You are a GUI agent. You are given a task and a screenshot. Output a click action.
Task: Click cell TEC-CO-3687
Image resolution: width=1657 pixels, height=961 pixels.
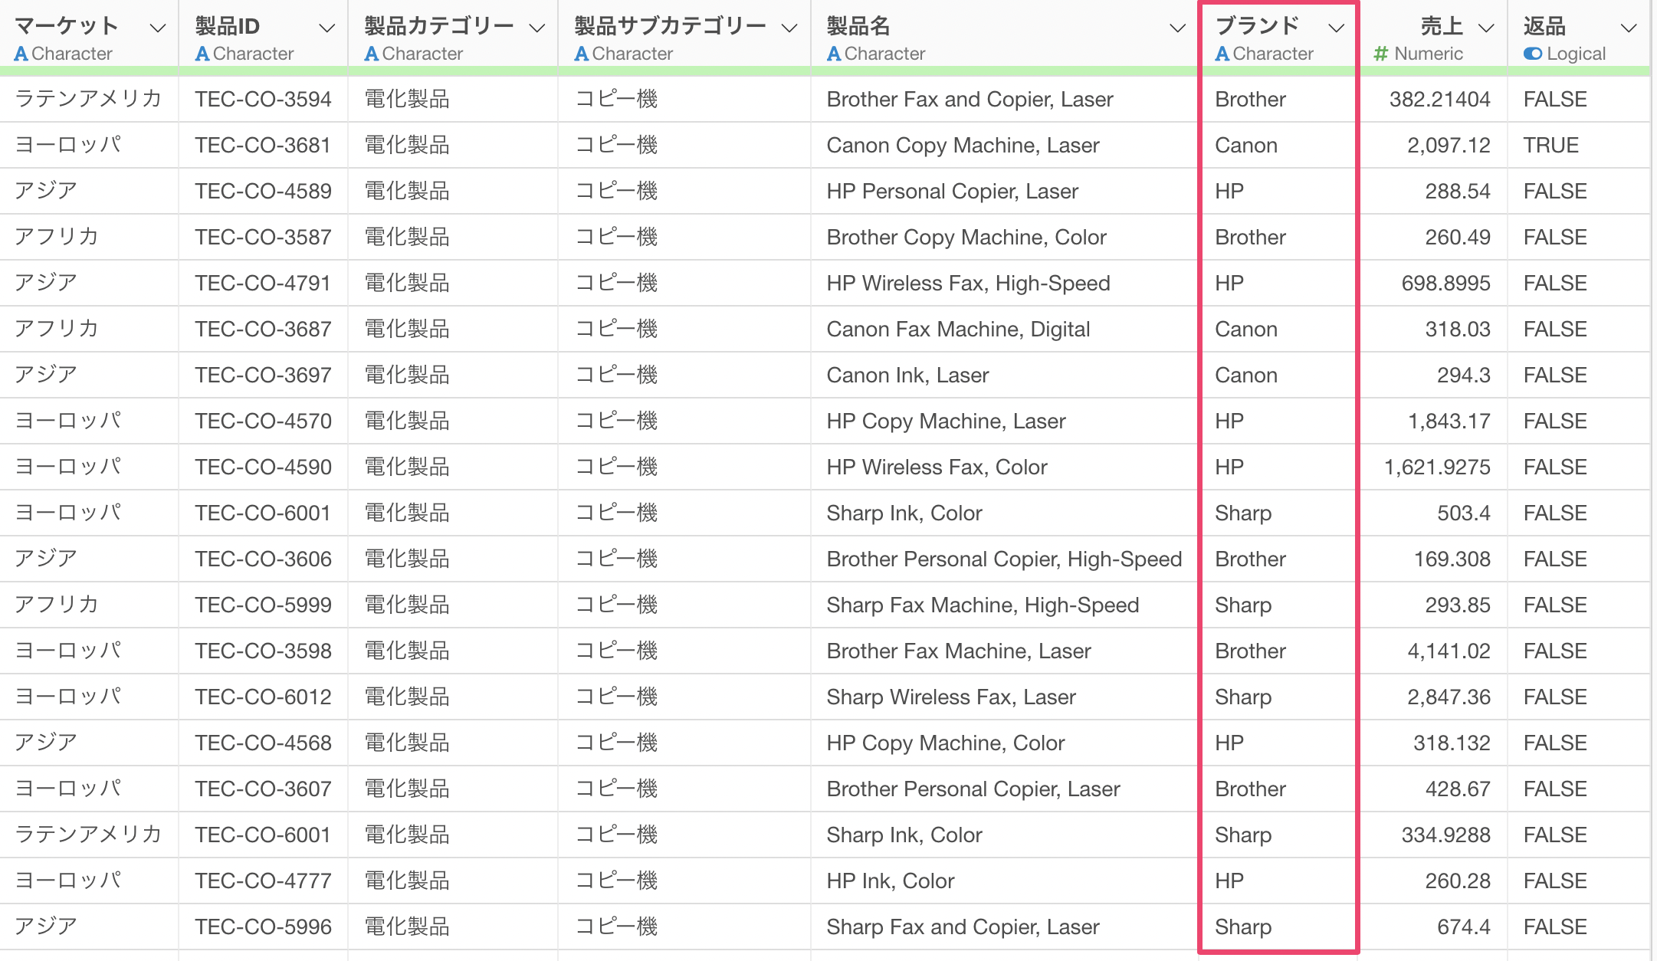coord(263,329)
